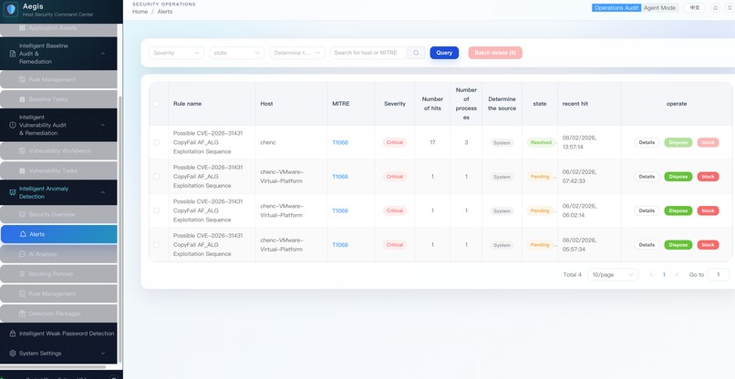Check the row with recent hit 05:57:34

point(157,244)
